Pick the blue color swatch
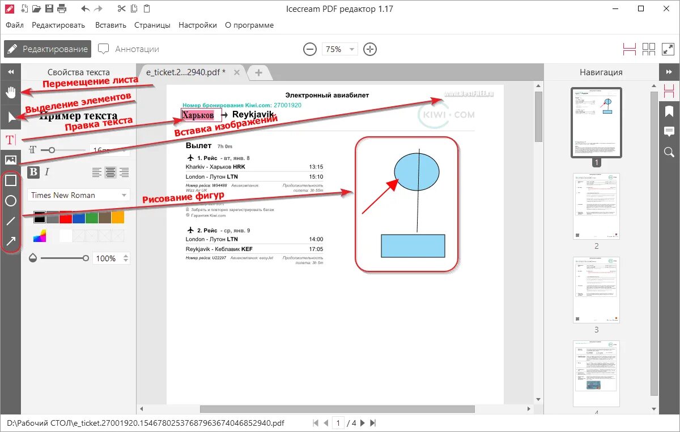This screenshot has height=432, width=680. [x=79, y=217]
